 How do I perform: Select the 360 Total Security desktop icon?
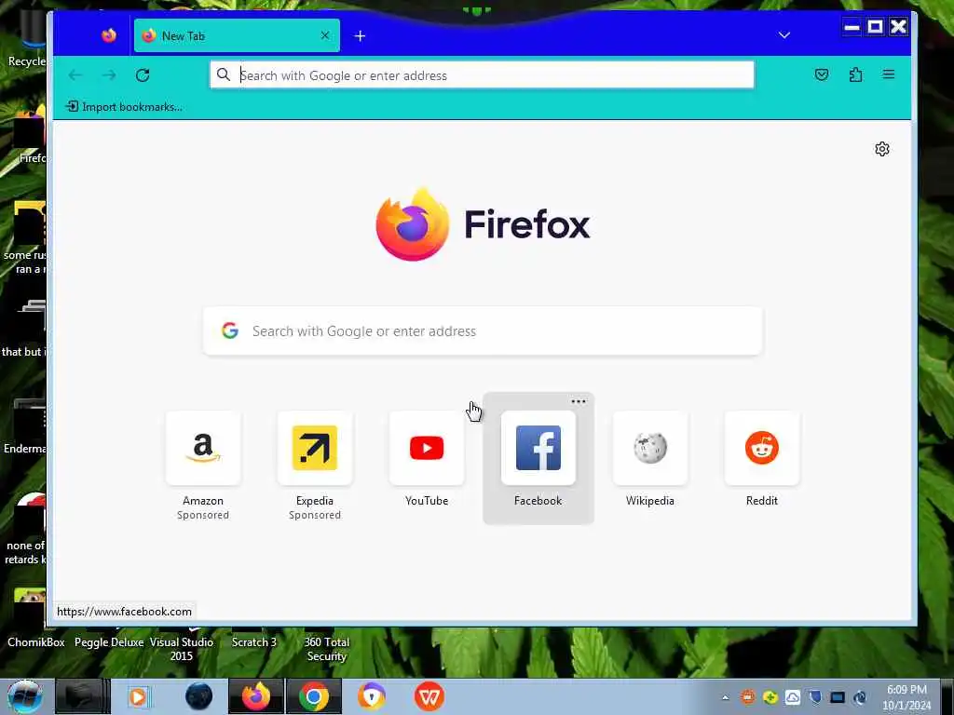(327, 648)
